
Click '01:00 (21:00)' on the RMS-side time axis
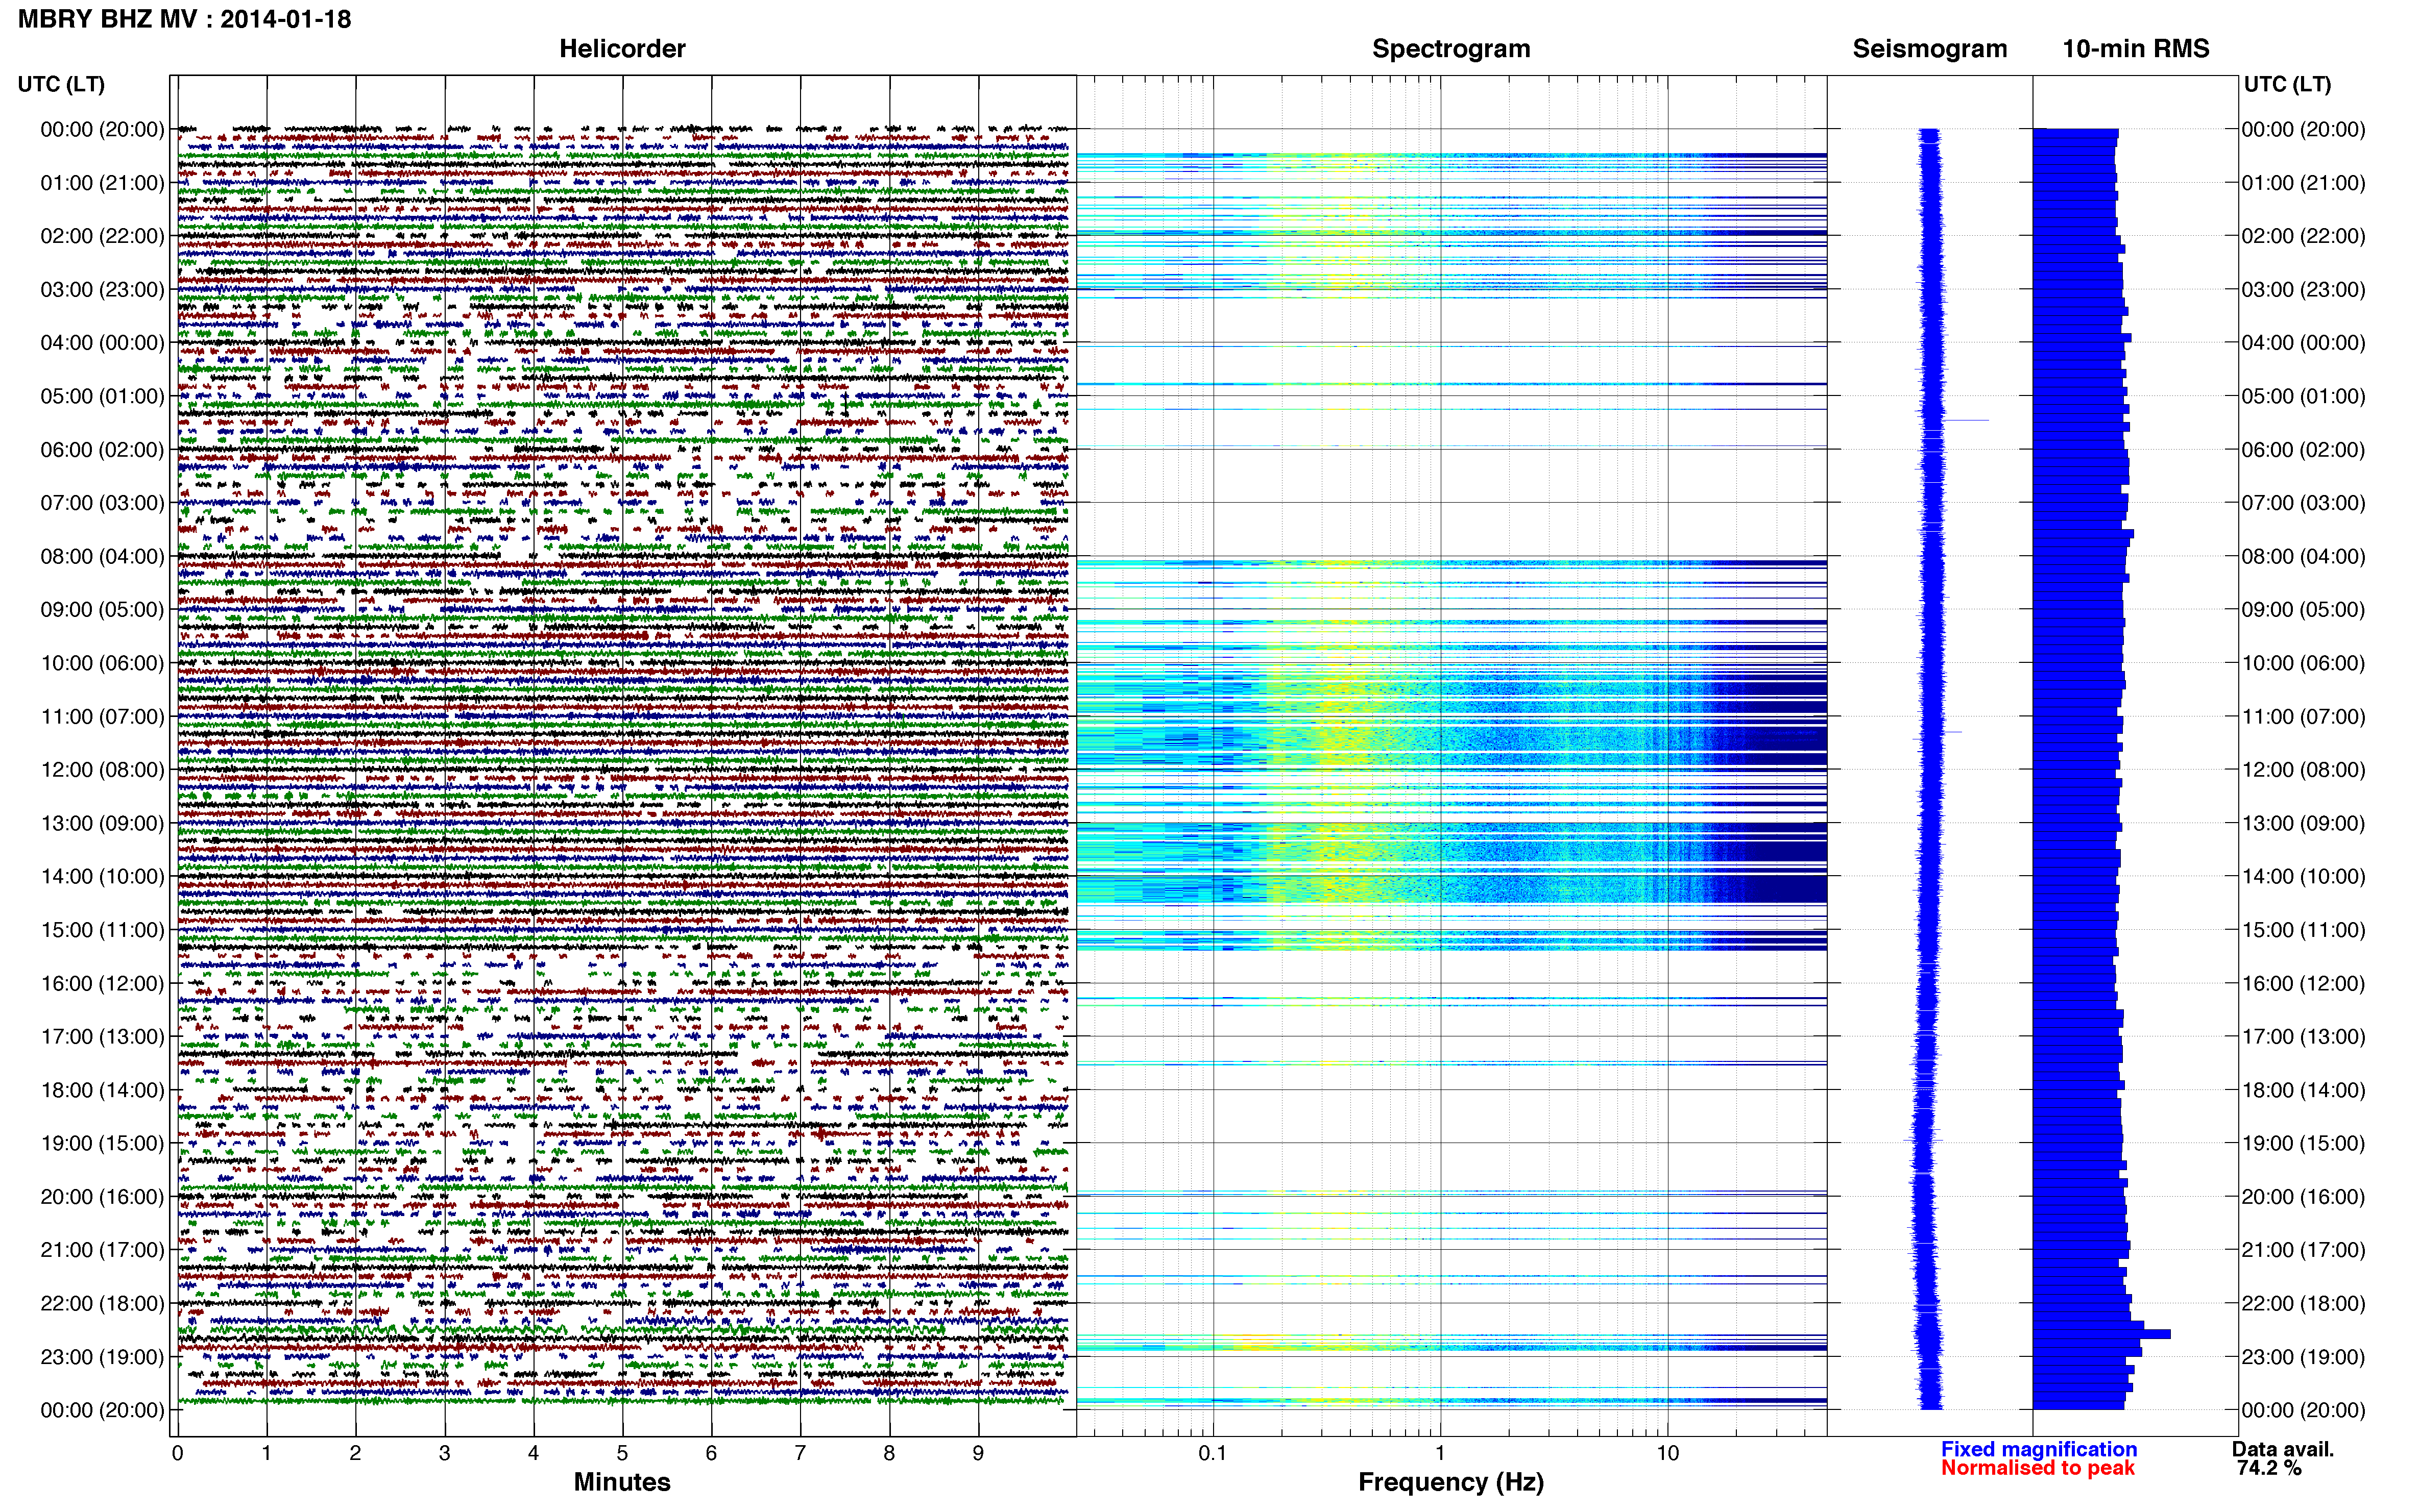tap(2303, 183)
